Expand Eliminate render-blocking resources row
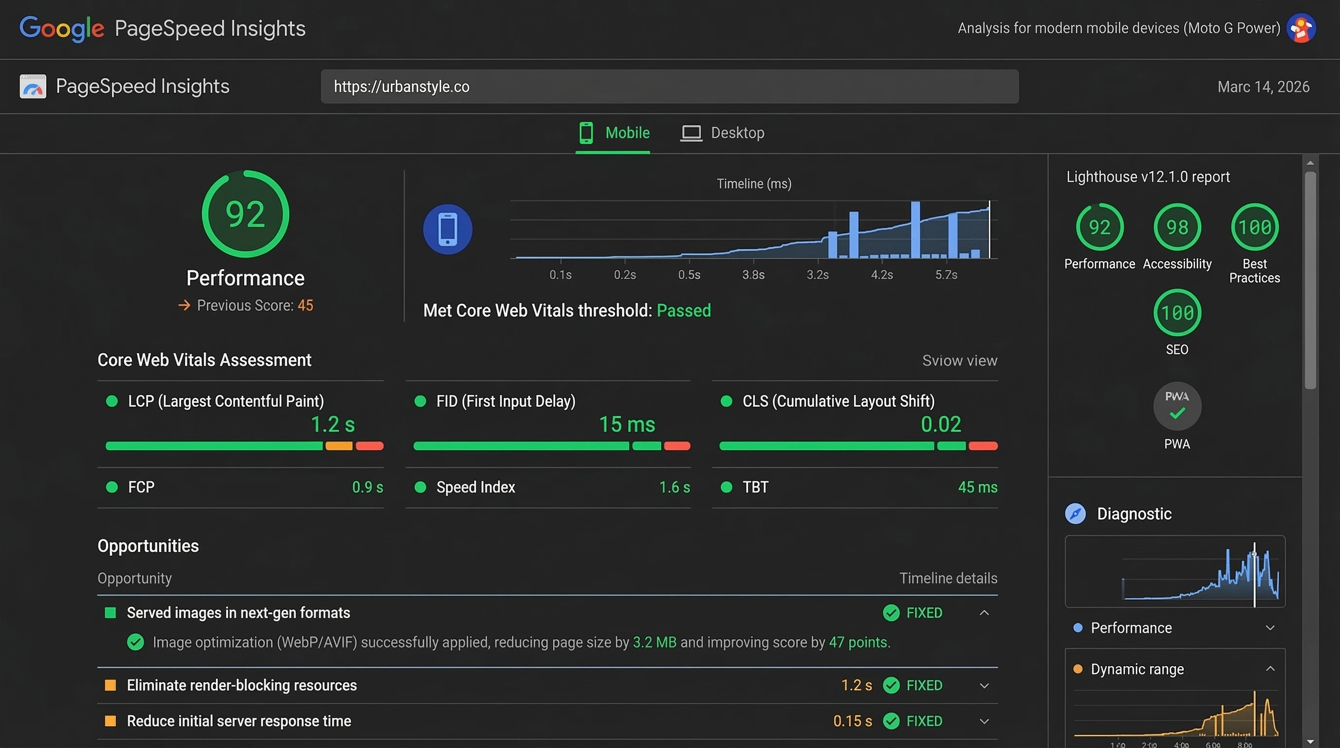The height and width of the screenshot is (748, 1340). 984,686
